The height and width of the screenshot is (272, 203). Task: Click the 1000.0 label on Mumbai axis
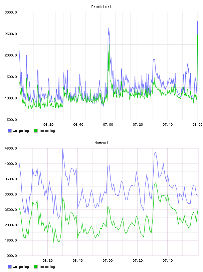(11, 256)
